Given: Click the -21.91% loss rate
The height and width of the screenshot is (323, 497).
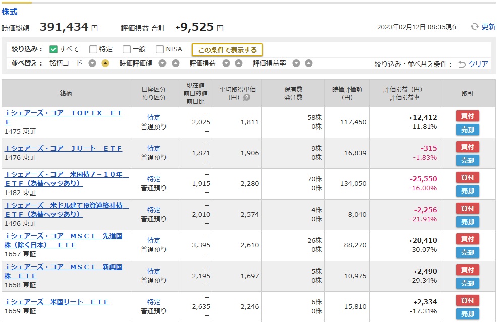Looking at the screenshot, I should (423, 219).
